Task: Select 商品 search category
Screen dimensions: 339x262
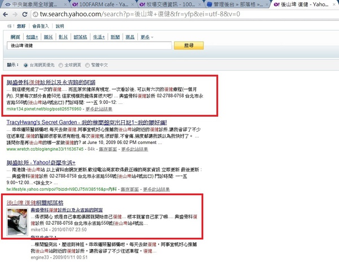Action: pos(130,37)
